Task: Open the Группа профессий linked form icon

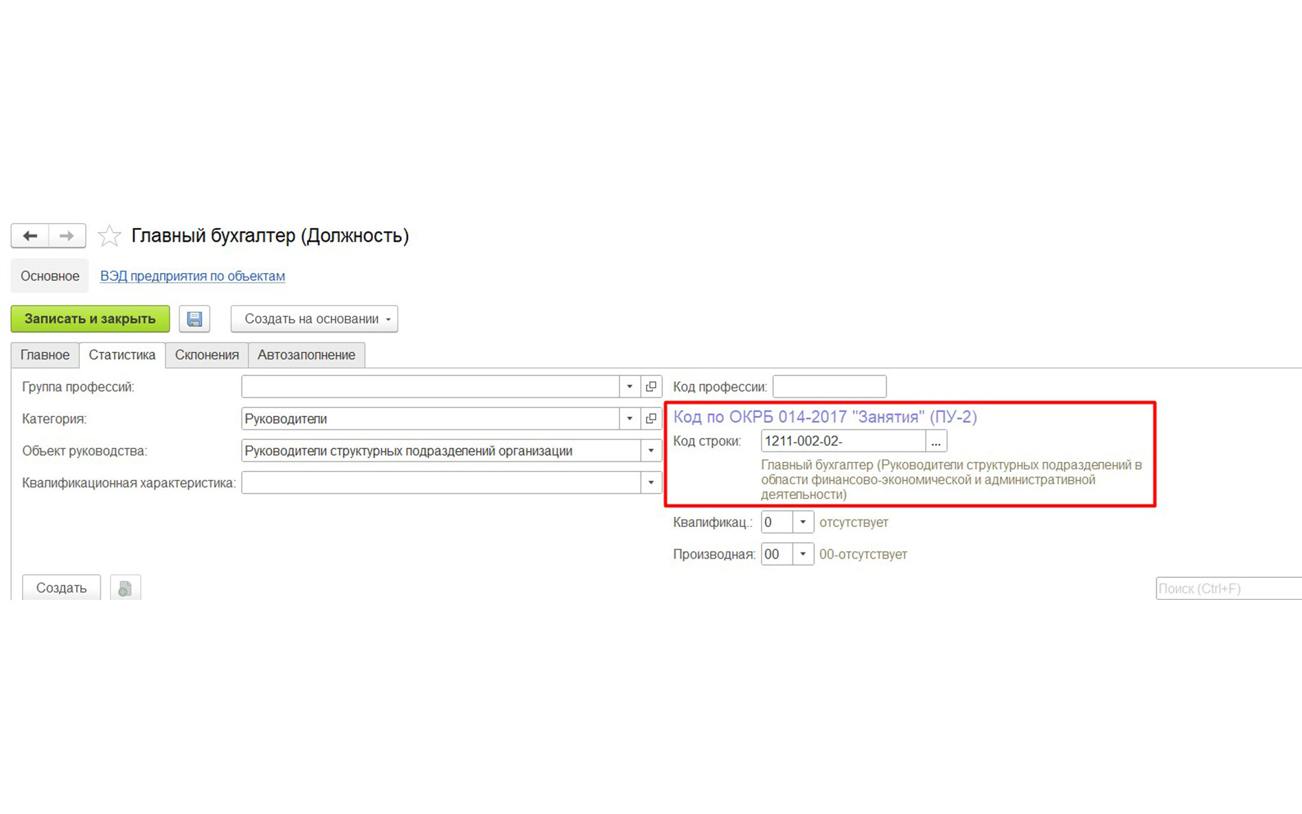Action: coord(651,386)
